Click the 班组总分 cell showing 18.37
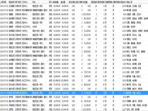This screenshot has height=111, width=148. click(x=124, y=85)
